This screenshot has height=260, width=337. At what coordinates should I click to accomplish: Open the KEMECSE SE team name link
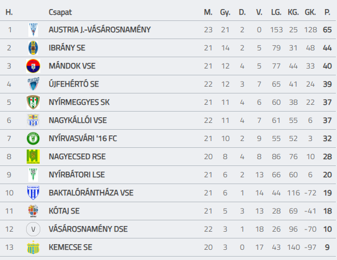tap(70, 248)
